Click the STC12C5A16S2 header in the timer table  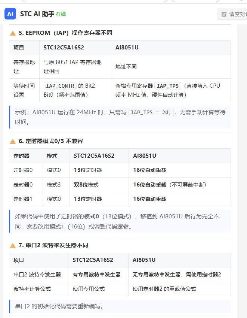[99, 156]
